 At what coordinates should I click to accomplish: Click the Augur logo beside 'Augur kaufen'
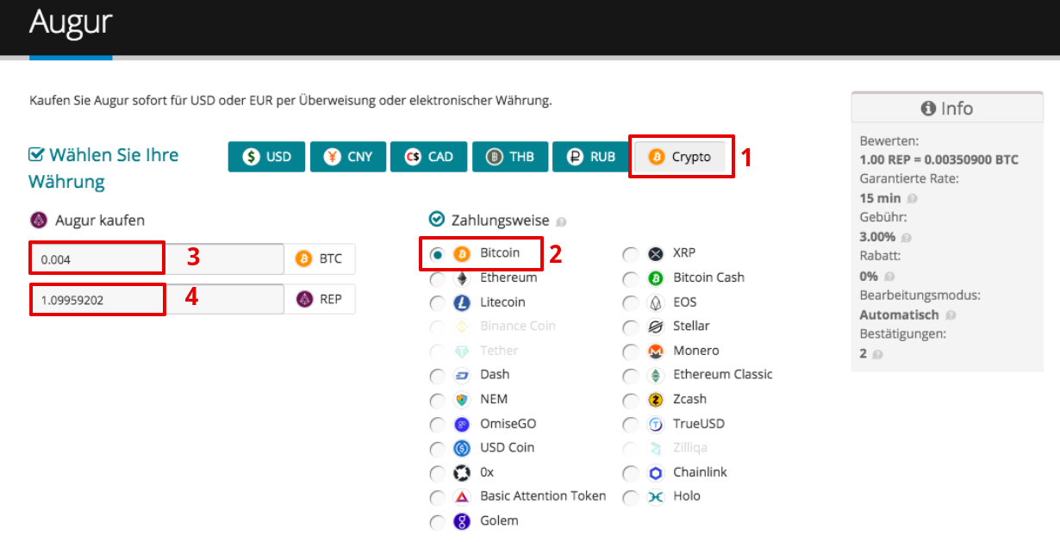tap(38, 221)
